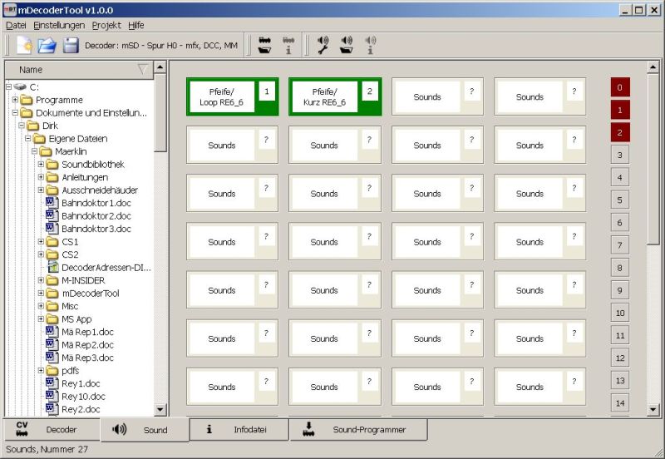Click the sort triangle in the Name header
Viewport: 665px width, 459px height.
pos(143,69)
